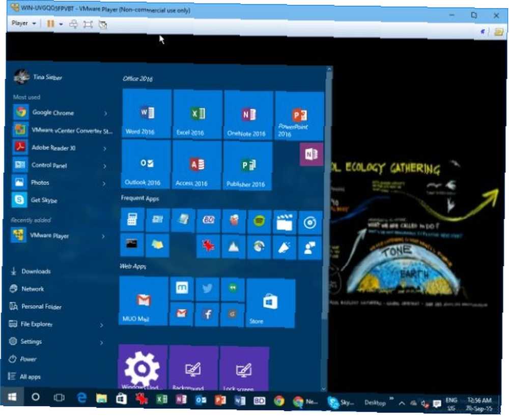Open the dropdown arrow next to pause button
This screenshot has width=509, height=416.
(61, 24)
